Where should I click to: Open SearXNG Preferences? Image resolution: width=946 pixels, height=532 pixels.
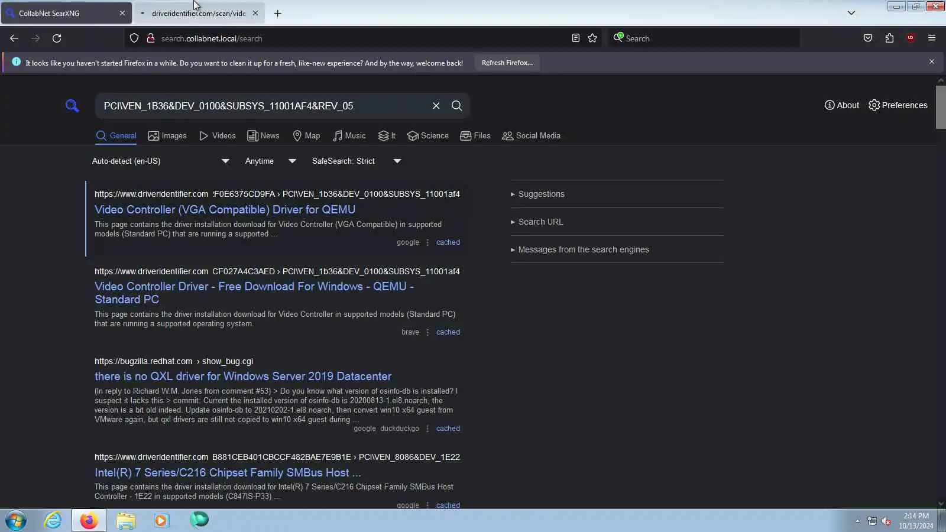898,105
